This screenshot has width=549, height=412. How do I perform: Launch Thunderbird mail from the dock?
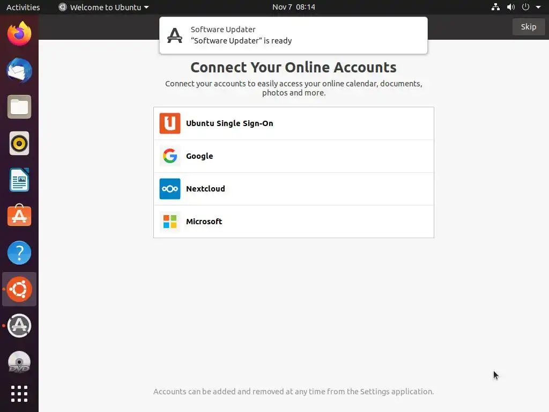19,70
